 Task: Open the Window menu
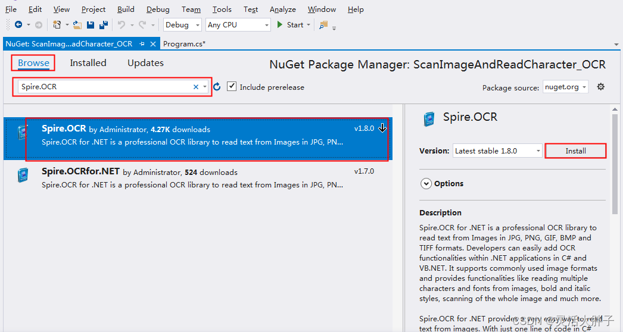point(322,9)
